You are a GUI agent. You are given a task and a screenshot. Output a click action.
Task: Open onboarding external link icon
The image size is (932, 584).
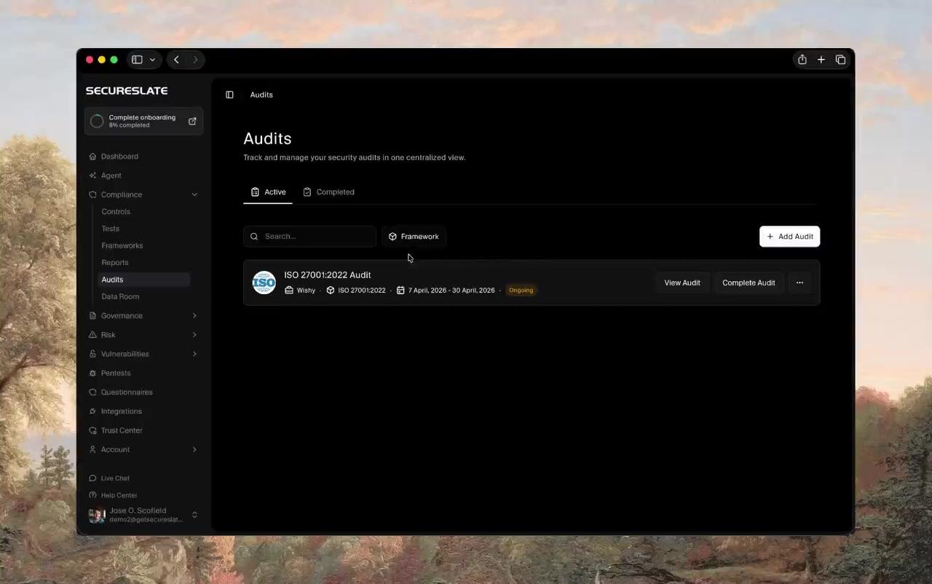[192, 122]
